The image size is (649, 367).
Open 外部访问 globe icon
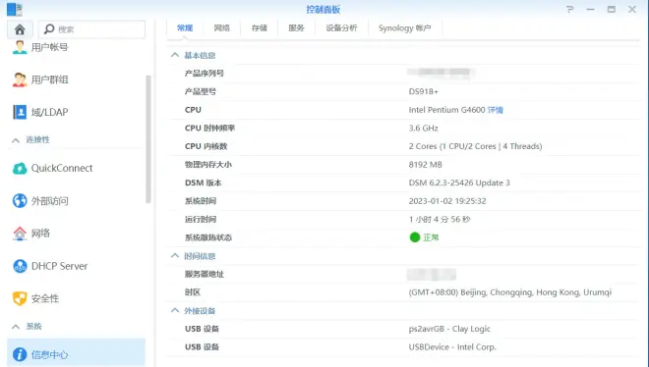[20, 201]
